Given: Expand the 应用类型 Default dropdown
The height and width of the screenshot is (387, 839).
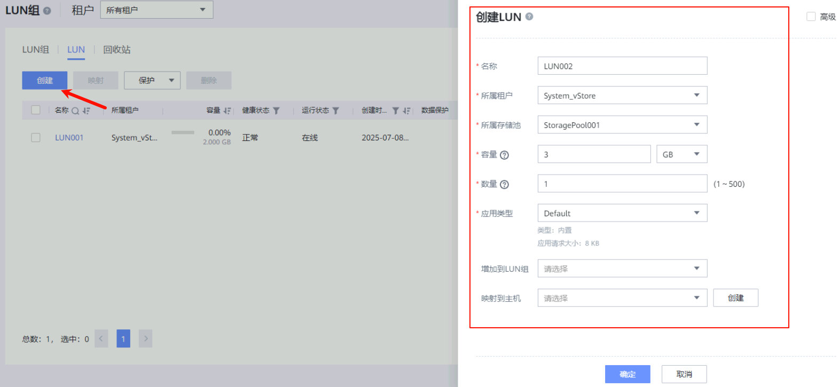Looking at the screenshot, I should (622, 213).
